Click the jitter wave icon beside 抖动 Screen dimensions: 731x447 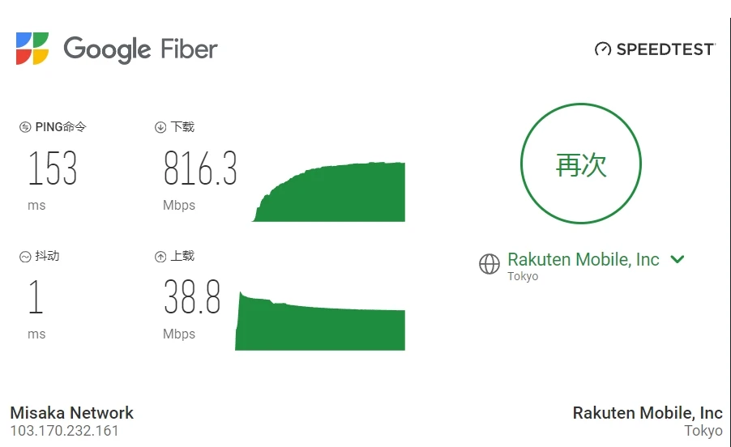tap(25, 257)
